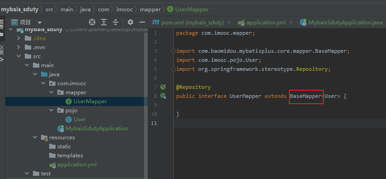Collapse the main folder
The height and width of the screenshot is (179, 386).
pyautogui.click(x=27, y=65)
